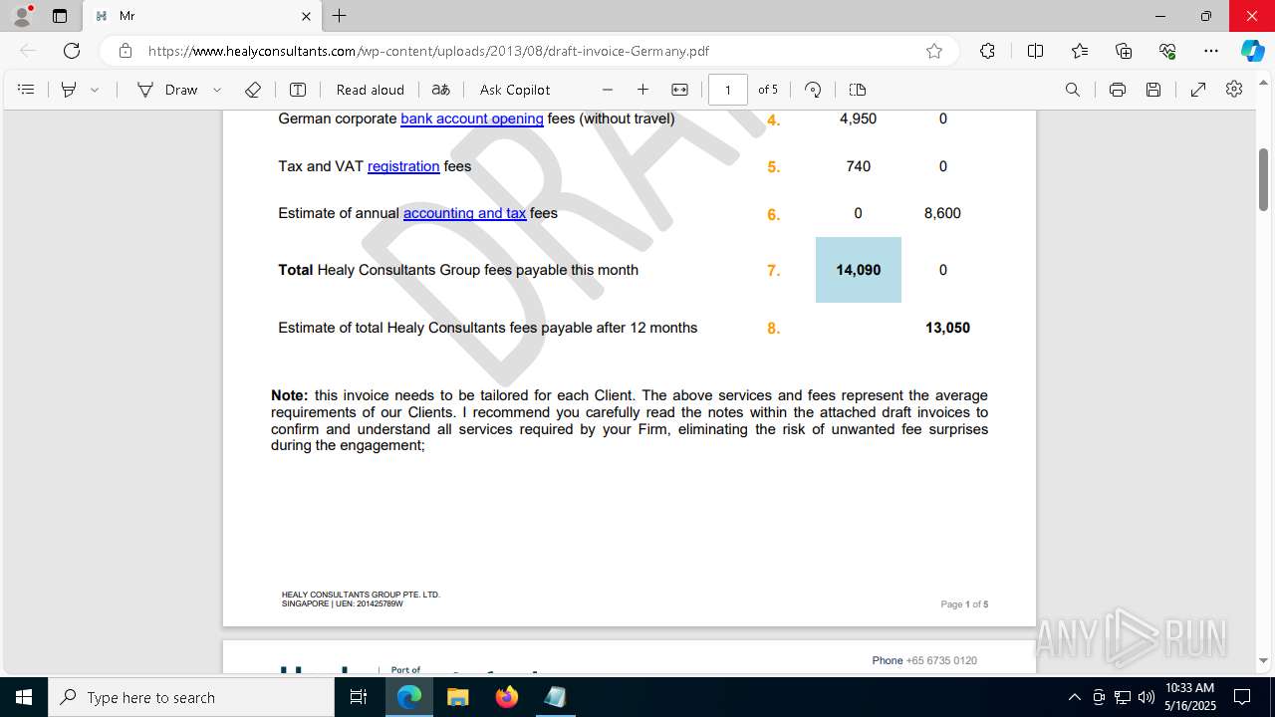Rotate the PDF page
1275x717 pixels.
[813, 90]
